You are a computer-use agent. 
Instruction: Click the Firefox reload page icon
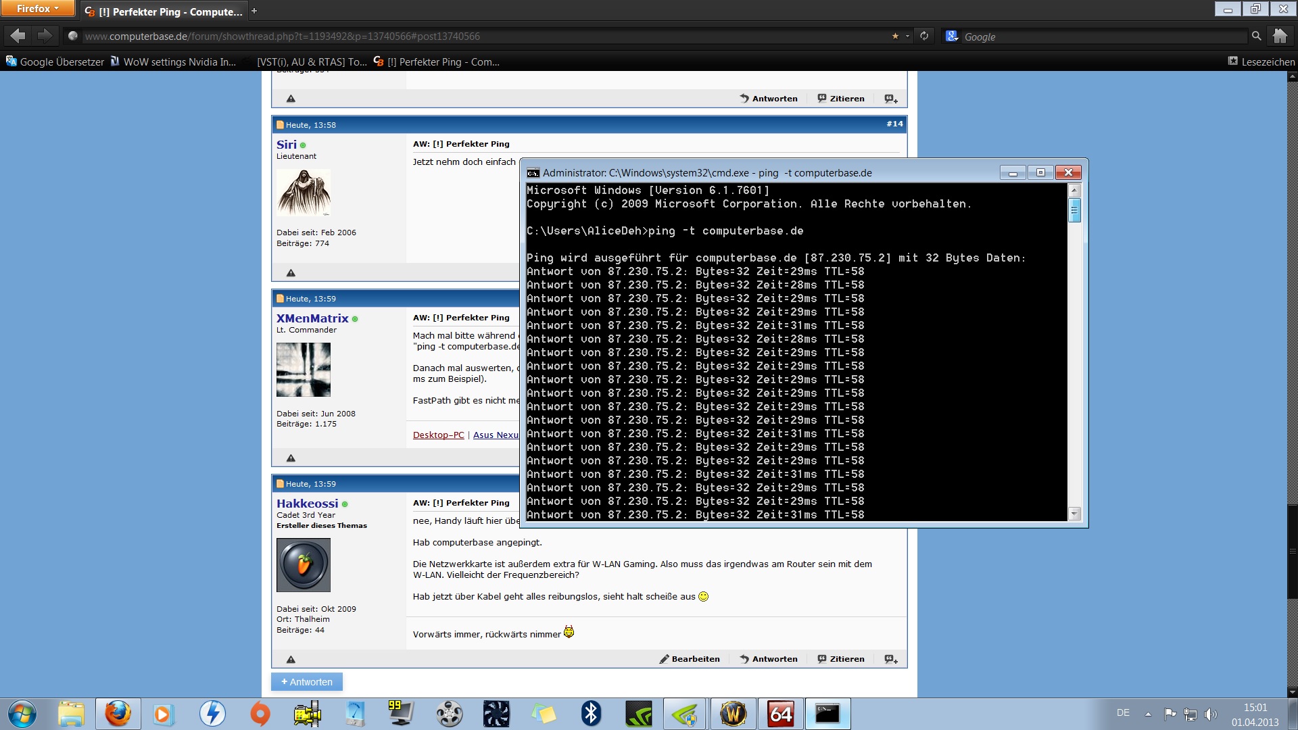[924, 36]
